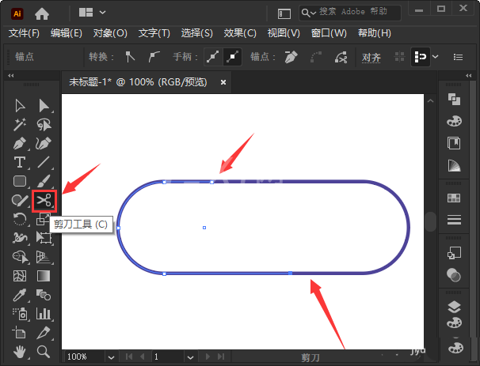Select the Lasso tool

(44, 125)
